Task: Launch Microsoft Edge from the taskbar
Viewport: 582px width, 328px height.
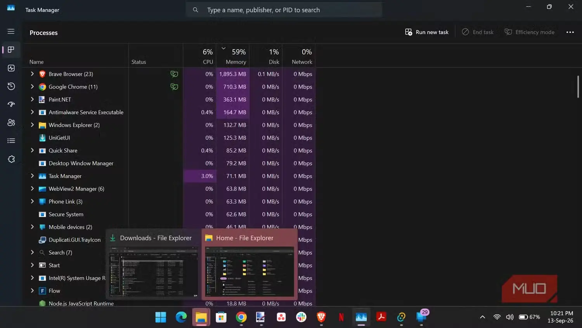Action: pyautogui.click(x=181, y=317)
